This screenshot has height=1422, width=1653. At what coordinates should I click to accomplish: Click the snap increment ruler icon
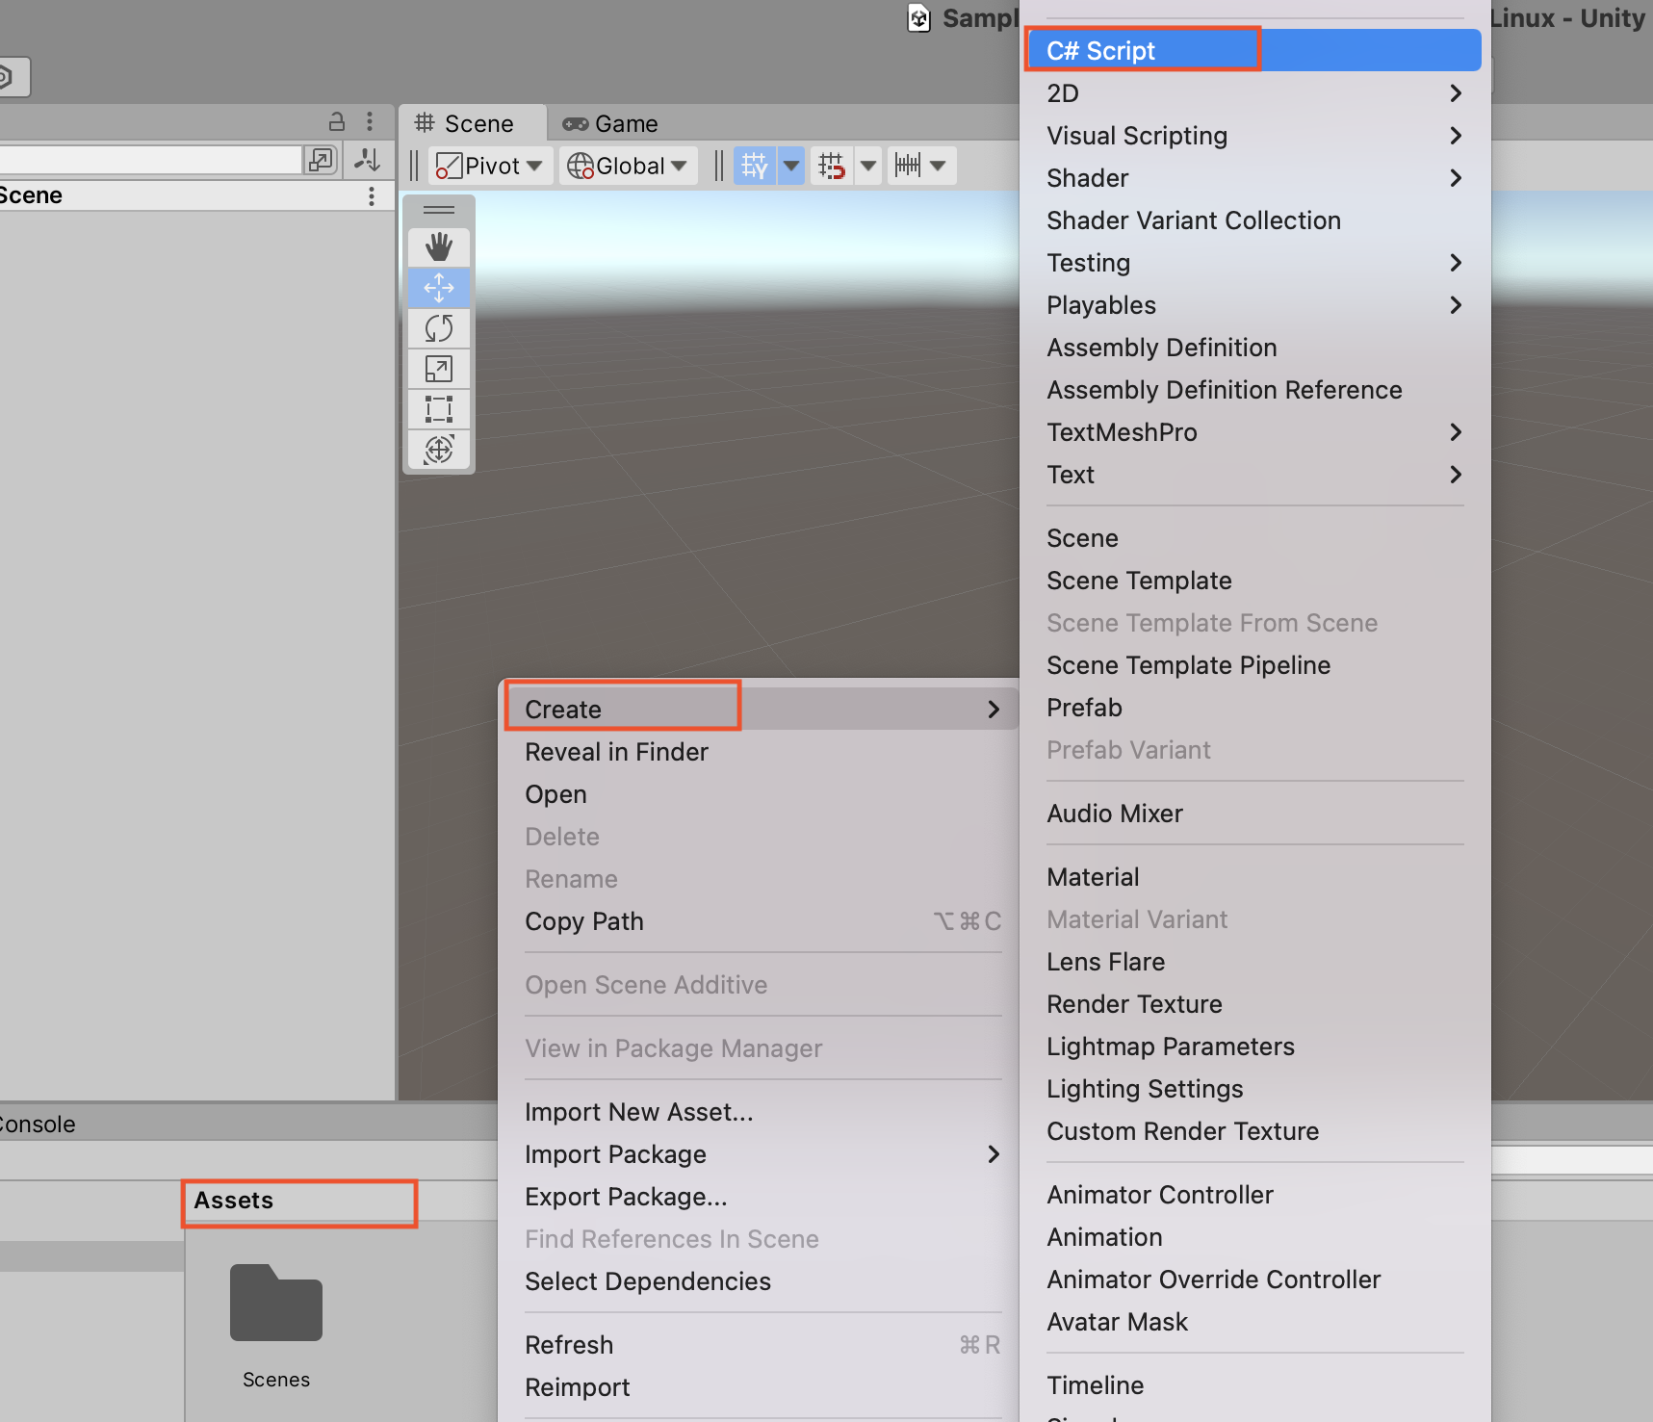pyautogui.click(x=909, y=165)
